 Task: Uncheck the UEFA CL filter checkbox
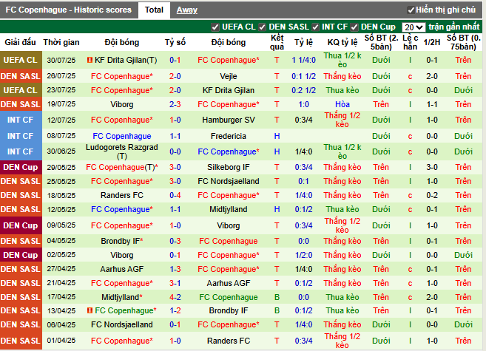click(x=215, y=27)
